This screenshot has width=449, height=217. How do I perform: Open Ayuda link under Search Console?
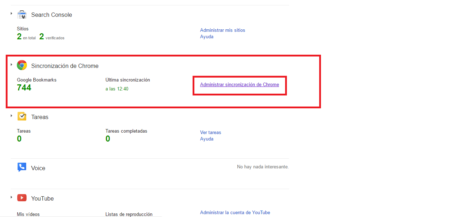click(207, 37)
